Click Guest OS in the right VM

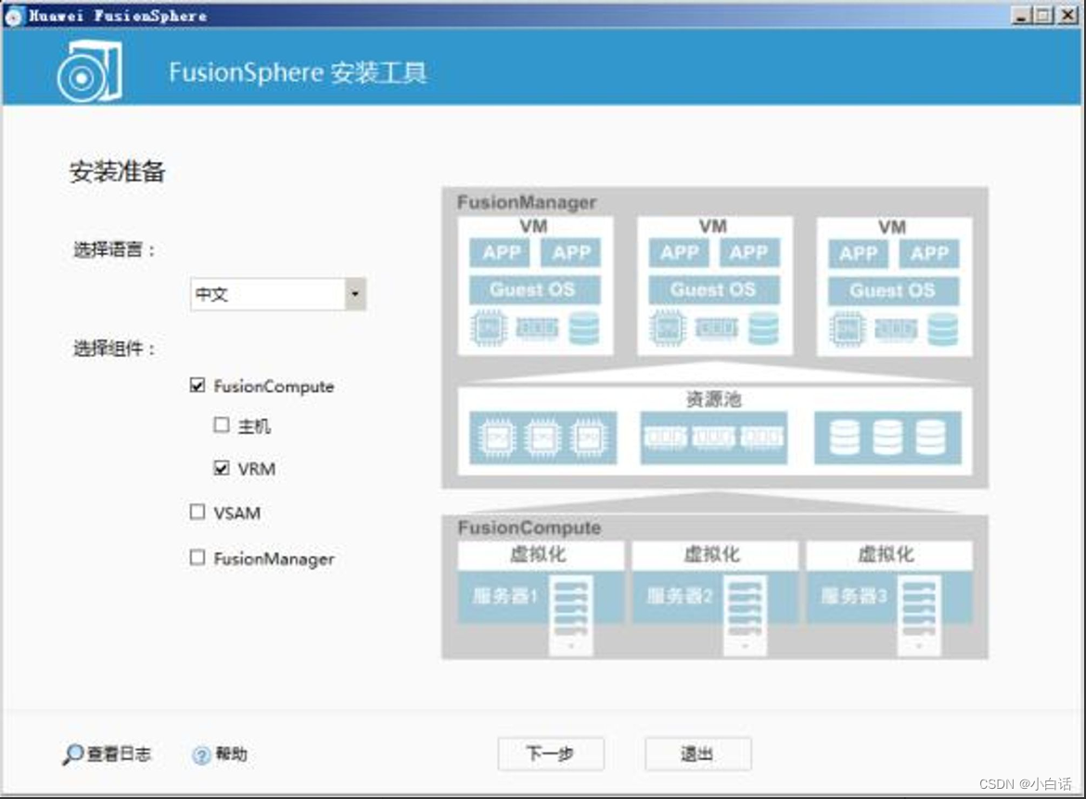[893, 291]
